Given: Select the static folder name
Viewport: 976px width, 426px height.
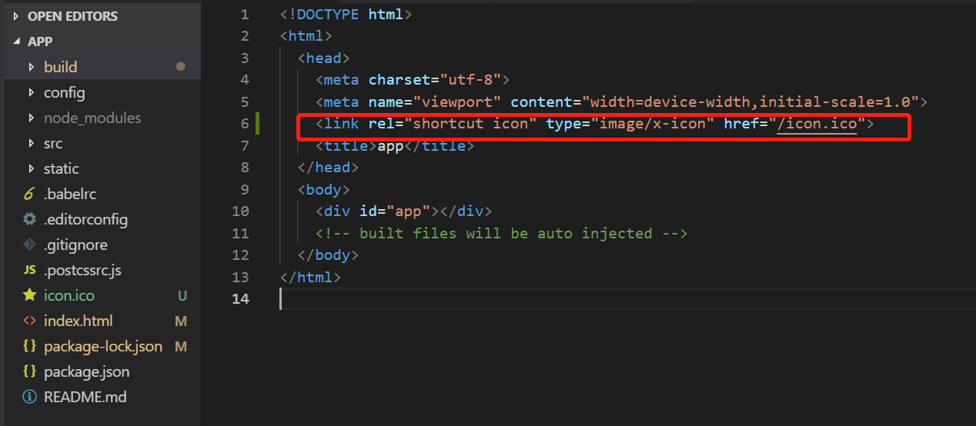Looking at the screenshot, I should [61, 168].
